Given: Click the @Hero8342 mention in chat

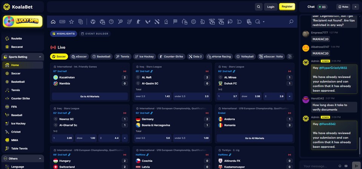Looking at the screenshot, I should 327,124.
